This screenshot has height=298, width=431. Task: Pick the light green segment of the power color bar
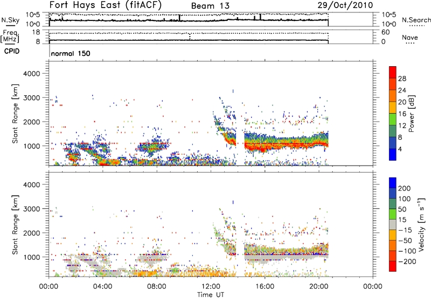click(393, 119)
